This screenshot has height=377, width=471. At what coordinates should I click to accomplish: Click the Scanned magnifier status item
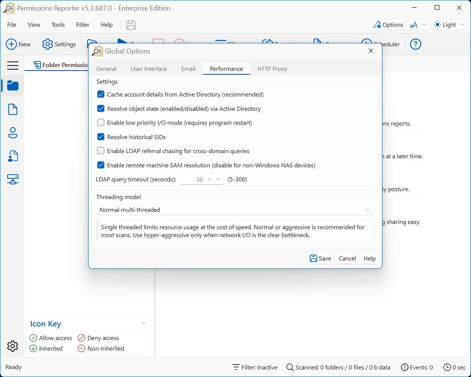click(338, 367)
